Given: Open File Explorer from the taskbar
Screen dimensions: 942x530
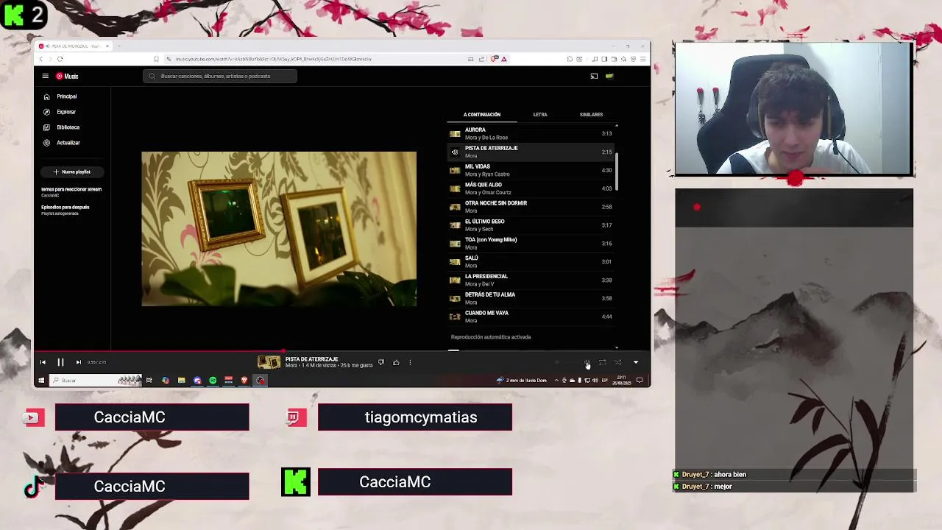Looking at the screenshot, I should point(181,381).
